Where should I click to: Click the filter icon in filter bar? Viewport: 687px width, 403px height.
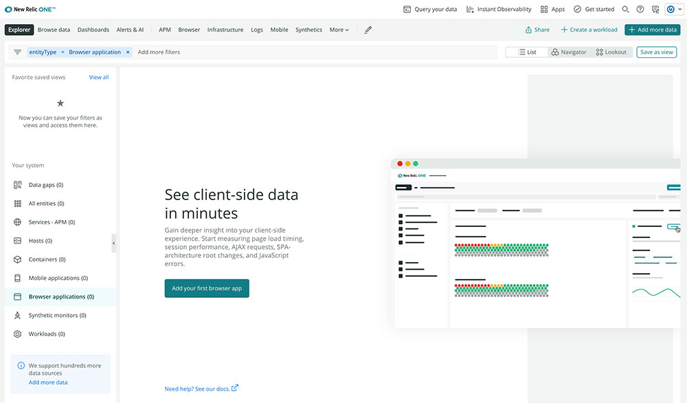[x=18, y=52]
